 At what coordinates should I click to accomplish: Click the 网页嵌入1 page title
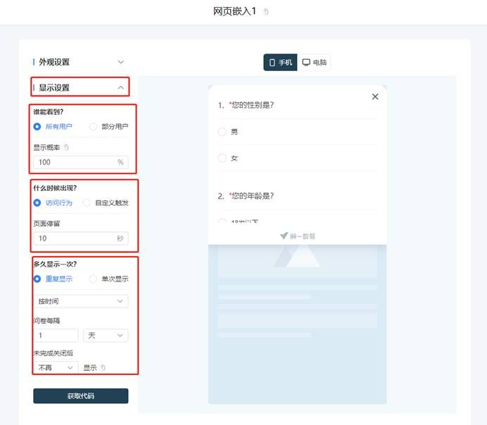click(235, 11)
